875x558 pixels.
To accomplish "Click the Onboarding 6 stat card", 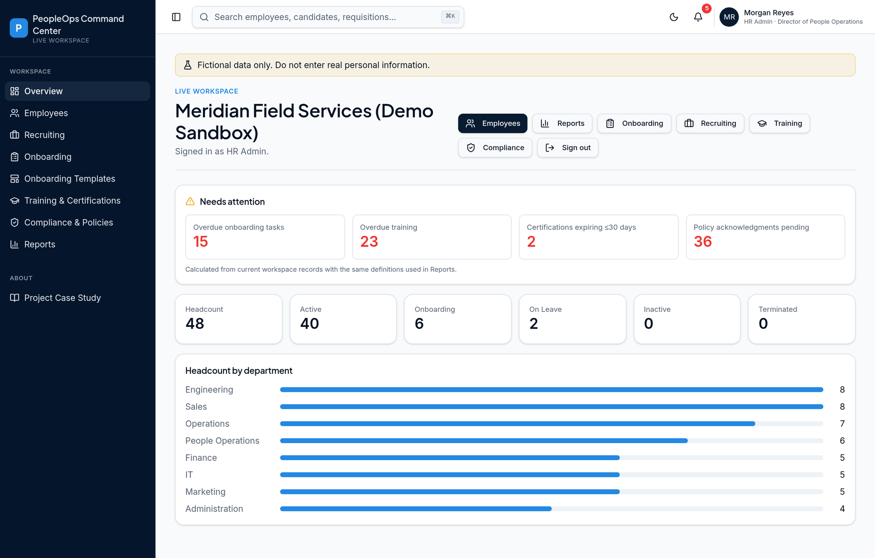I will (x=458, y=319).
